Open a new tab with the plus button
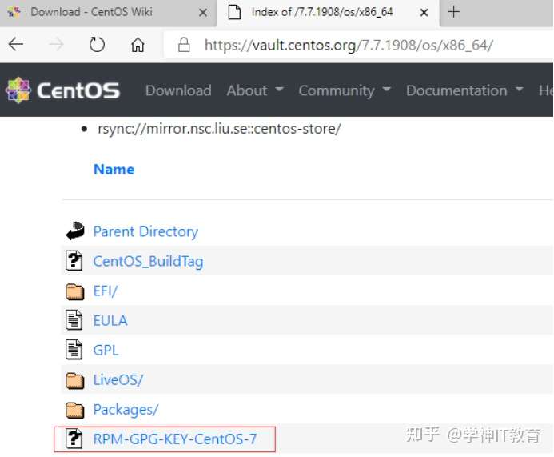554x457 pixels. pos(453,12)
